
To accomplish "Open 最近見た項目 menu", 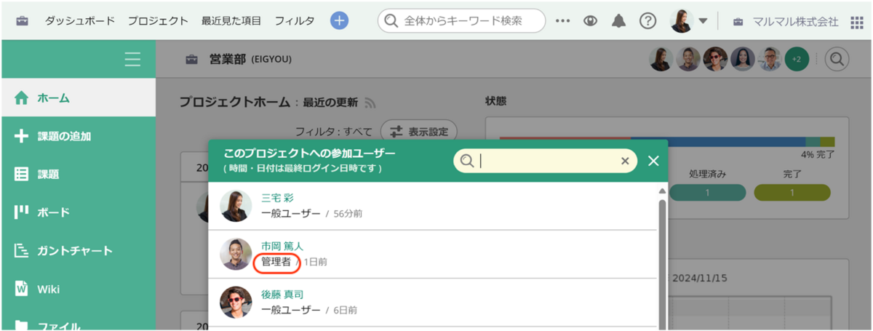I will click(x=231, y=21).
